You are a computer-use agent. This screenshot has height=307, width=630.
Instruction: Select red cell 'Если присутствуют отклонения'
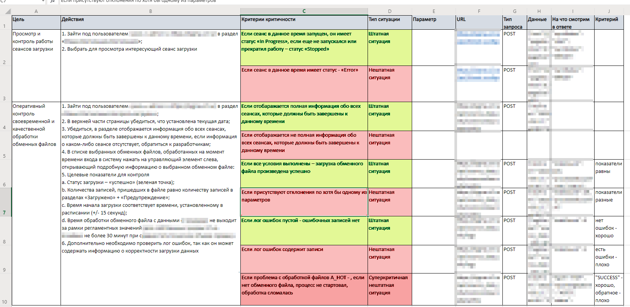[304, 202]
